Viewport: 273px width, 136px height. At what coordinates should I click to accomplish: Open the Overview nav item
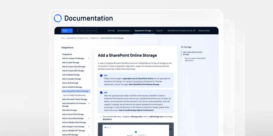pyautogui.click(x=111, y=31)
